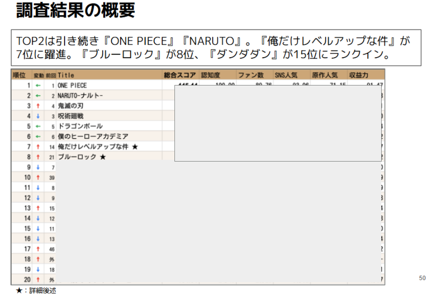
Task: Click the green left arrow beside ONE PIECE
Action: point(38,85)
